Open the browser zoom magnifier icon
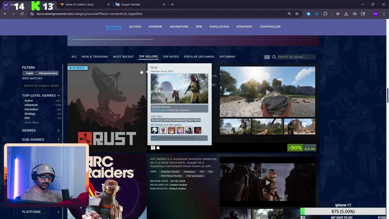389x219 pixels. 289,14
